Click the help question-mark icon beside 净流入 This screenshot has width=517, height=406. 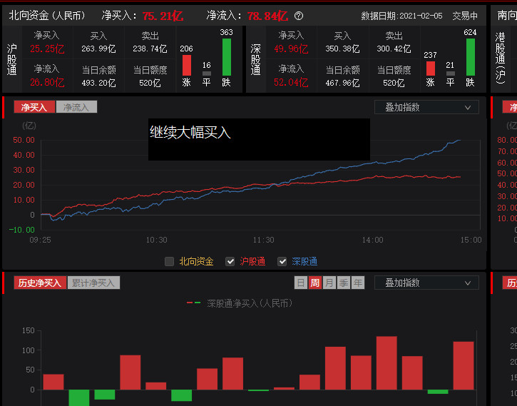[298, 16]
